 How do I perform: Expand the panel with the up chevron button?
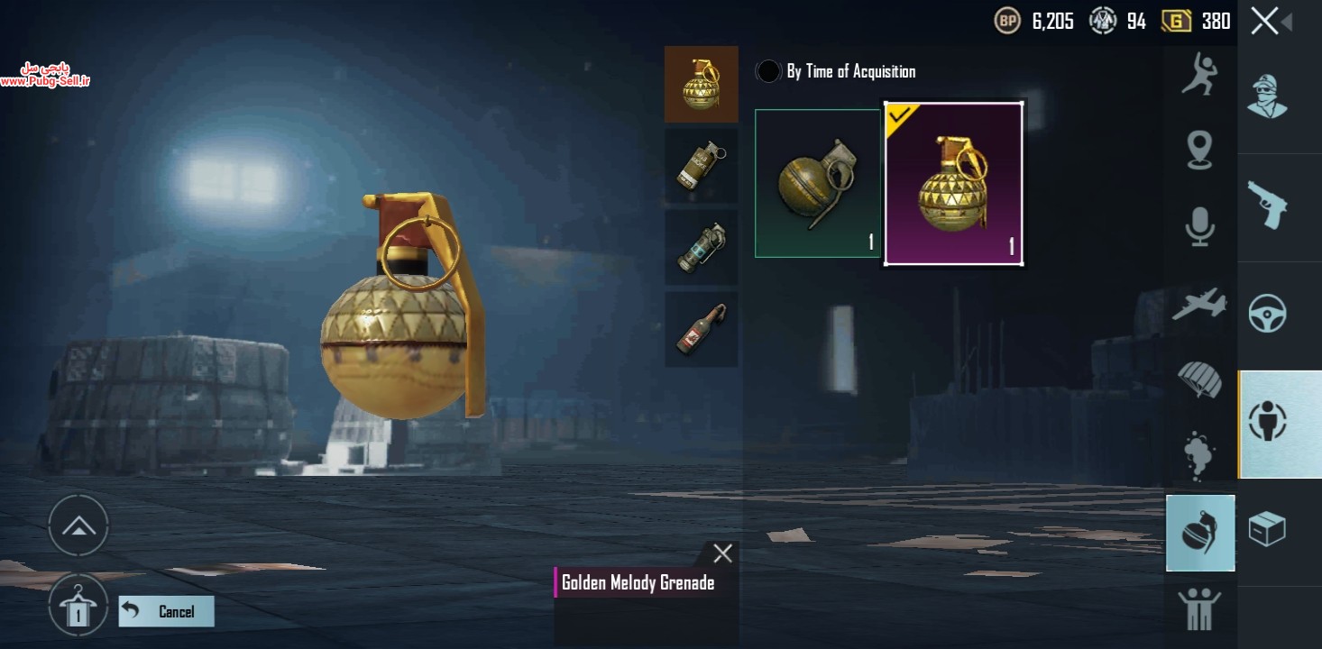(x=78, y=526)
